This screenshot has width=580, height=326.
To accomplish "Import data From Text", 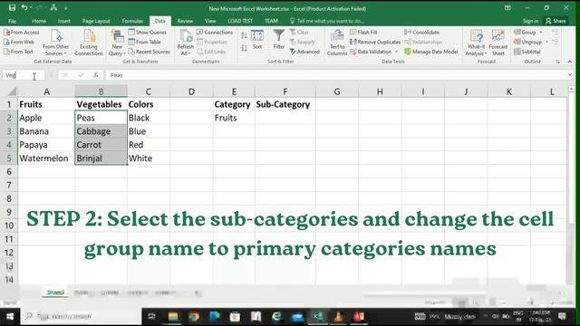I will pos(18,52).
